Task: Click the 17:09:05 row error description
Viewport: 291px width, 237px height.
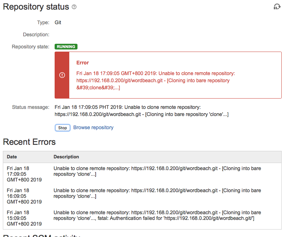Action: (x=157, y=171)
